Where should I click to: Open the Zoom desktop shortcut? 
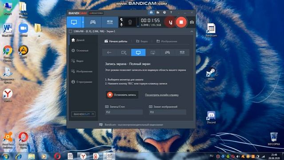(x=24, y=30)
